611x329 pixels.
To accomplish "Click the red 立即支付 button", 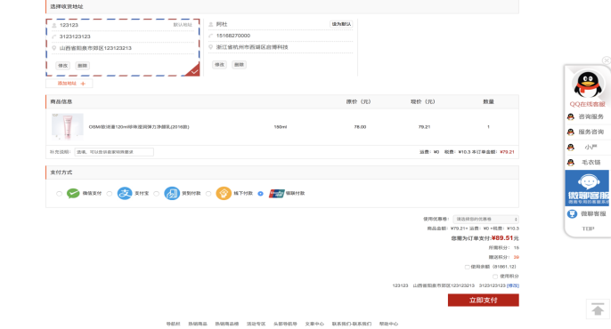I will pos(483,300).
